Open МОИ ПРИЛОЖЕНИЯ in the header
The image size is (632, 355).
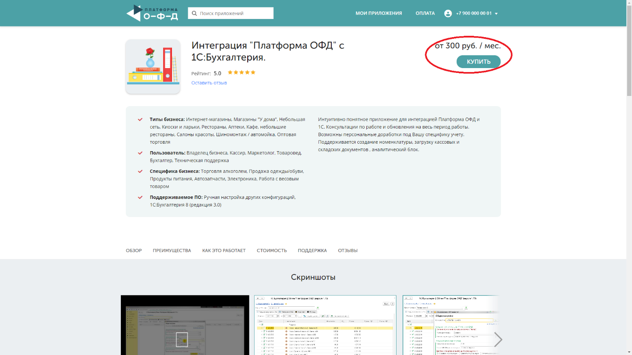click(379, 13)
